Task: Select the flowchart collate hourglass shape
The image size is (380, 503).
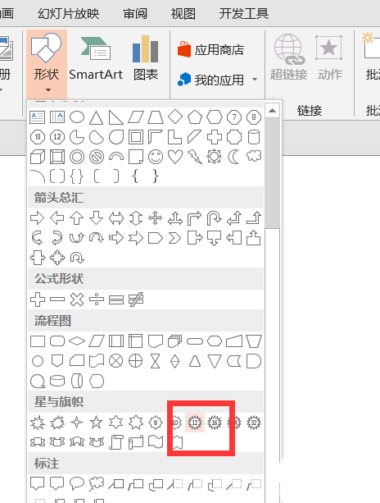Action: [x=156, y=361]
